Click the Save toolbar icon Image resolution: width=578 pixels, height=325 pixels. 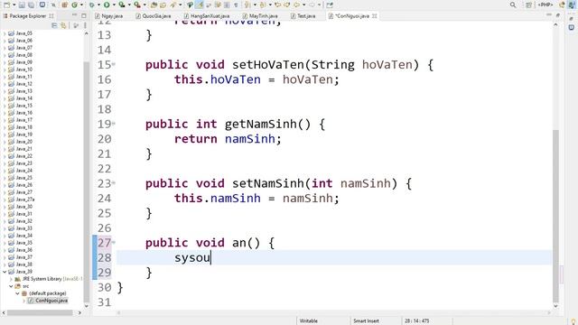(22, 5)
